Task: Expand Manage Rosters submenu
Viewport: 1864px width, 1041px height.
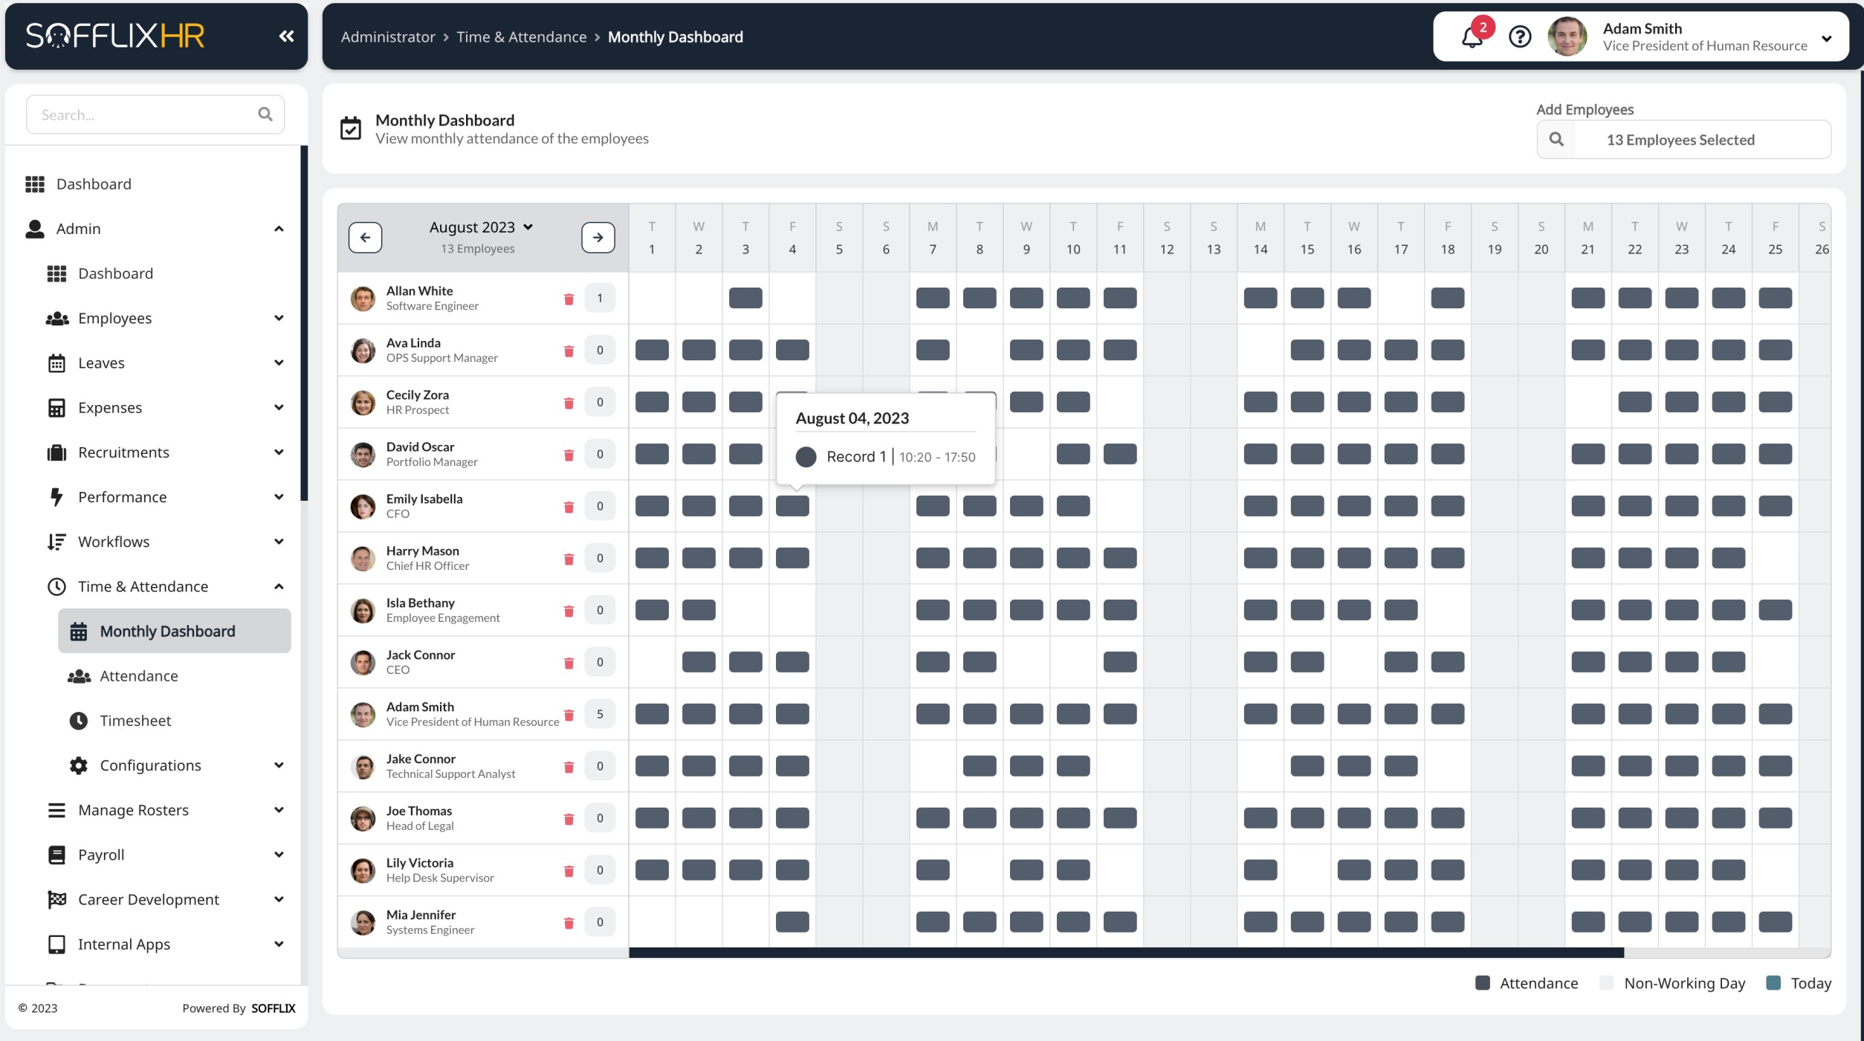Action: tap(279, 809)
